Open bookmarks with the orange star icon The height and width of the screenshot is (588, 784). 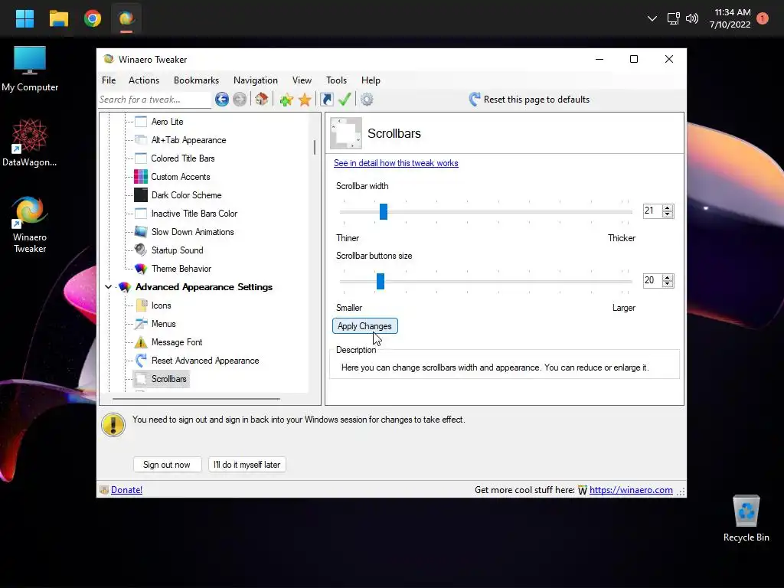[x=305, y=100]
